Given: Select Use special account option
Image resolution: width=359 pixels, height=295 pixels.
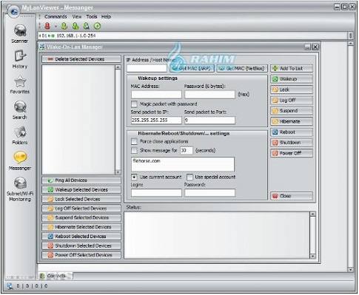Looking at the screenshot, I should coord(189,177).
